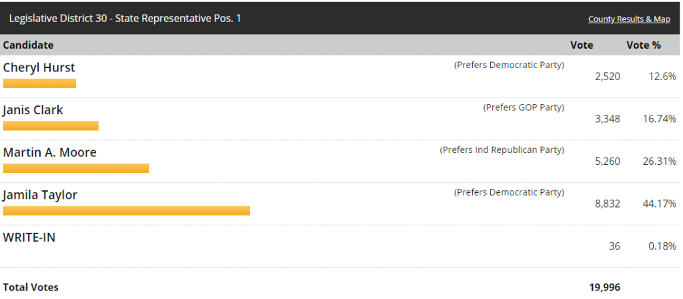Click the Total Votes label

(x=31, y=288)
